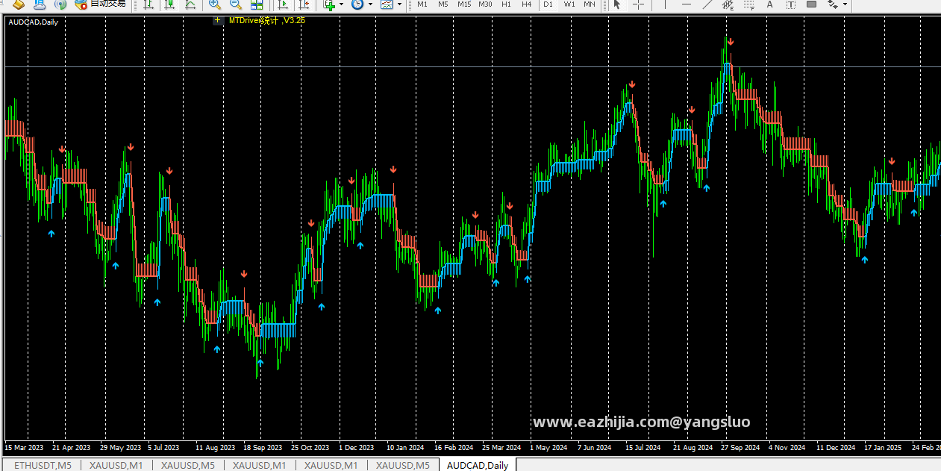This screenshot has height=471, width=941.
Task: Expand the indicators list dropdown arrow
Action: 342,4
